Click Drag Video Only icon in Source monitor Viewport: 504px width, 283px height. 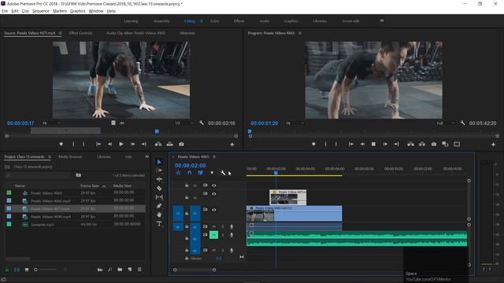113,123
